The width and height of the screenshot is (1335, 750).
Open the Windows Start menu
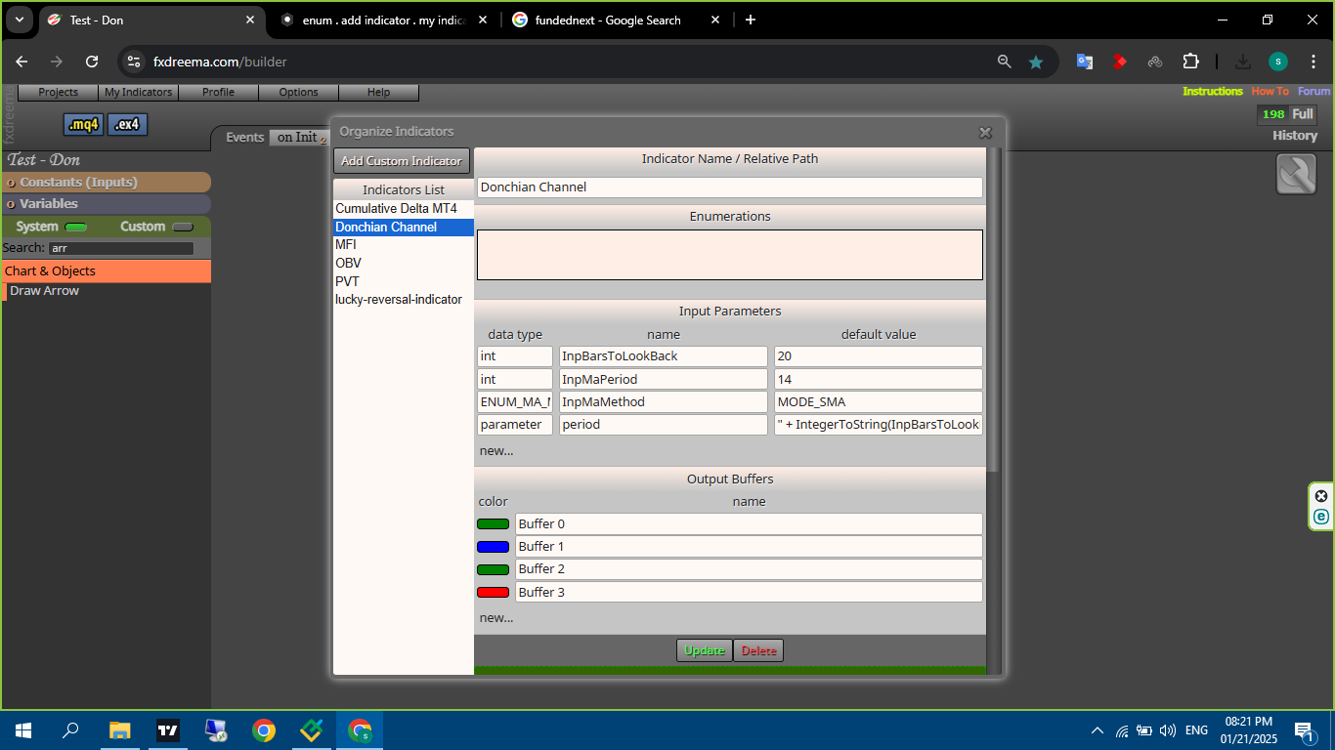coord(23,730)
